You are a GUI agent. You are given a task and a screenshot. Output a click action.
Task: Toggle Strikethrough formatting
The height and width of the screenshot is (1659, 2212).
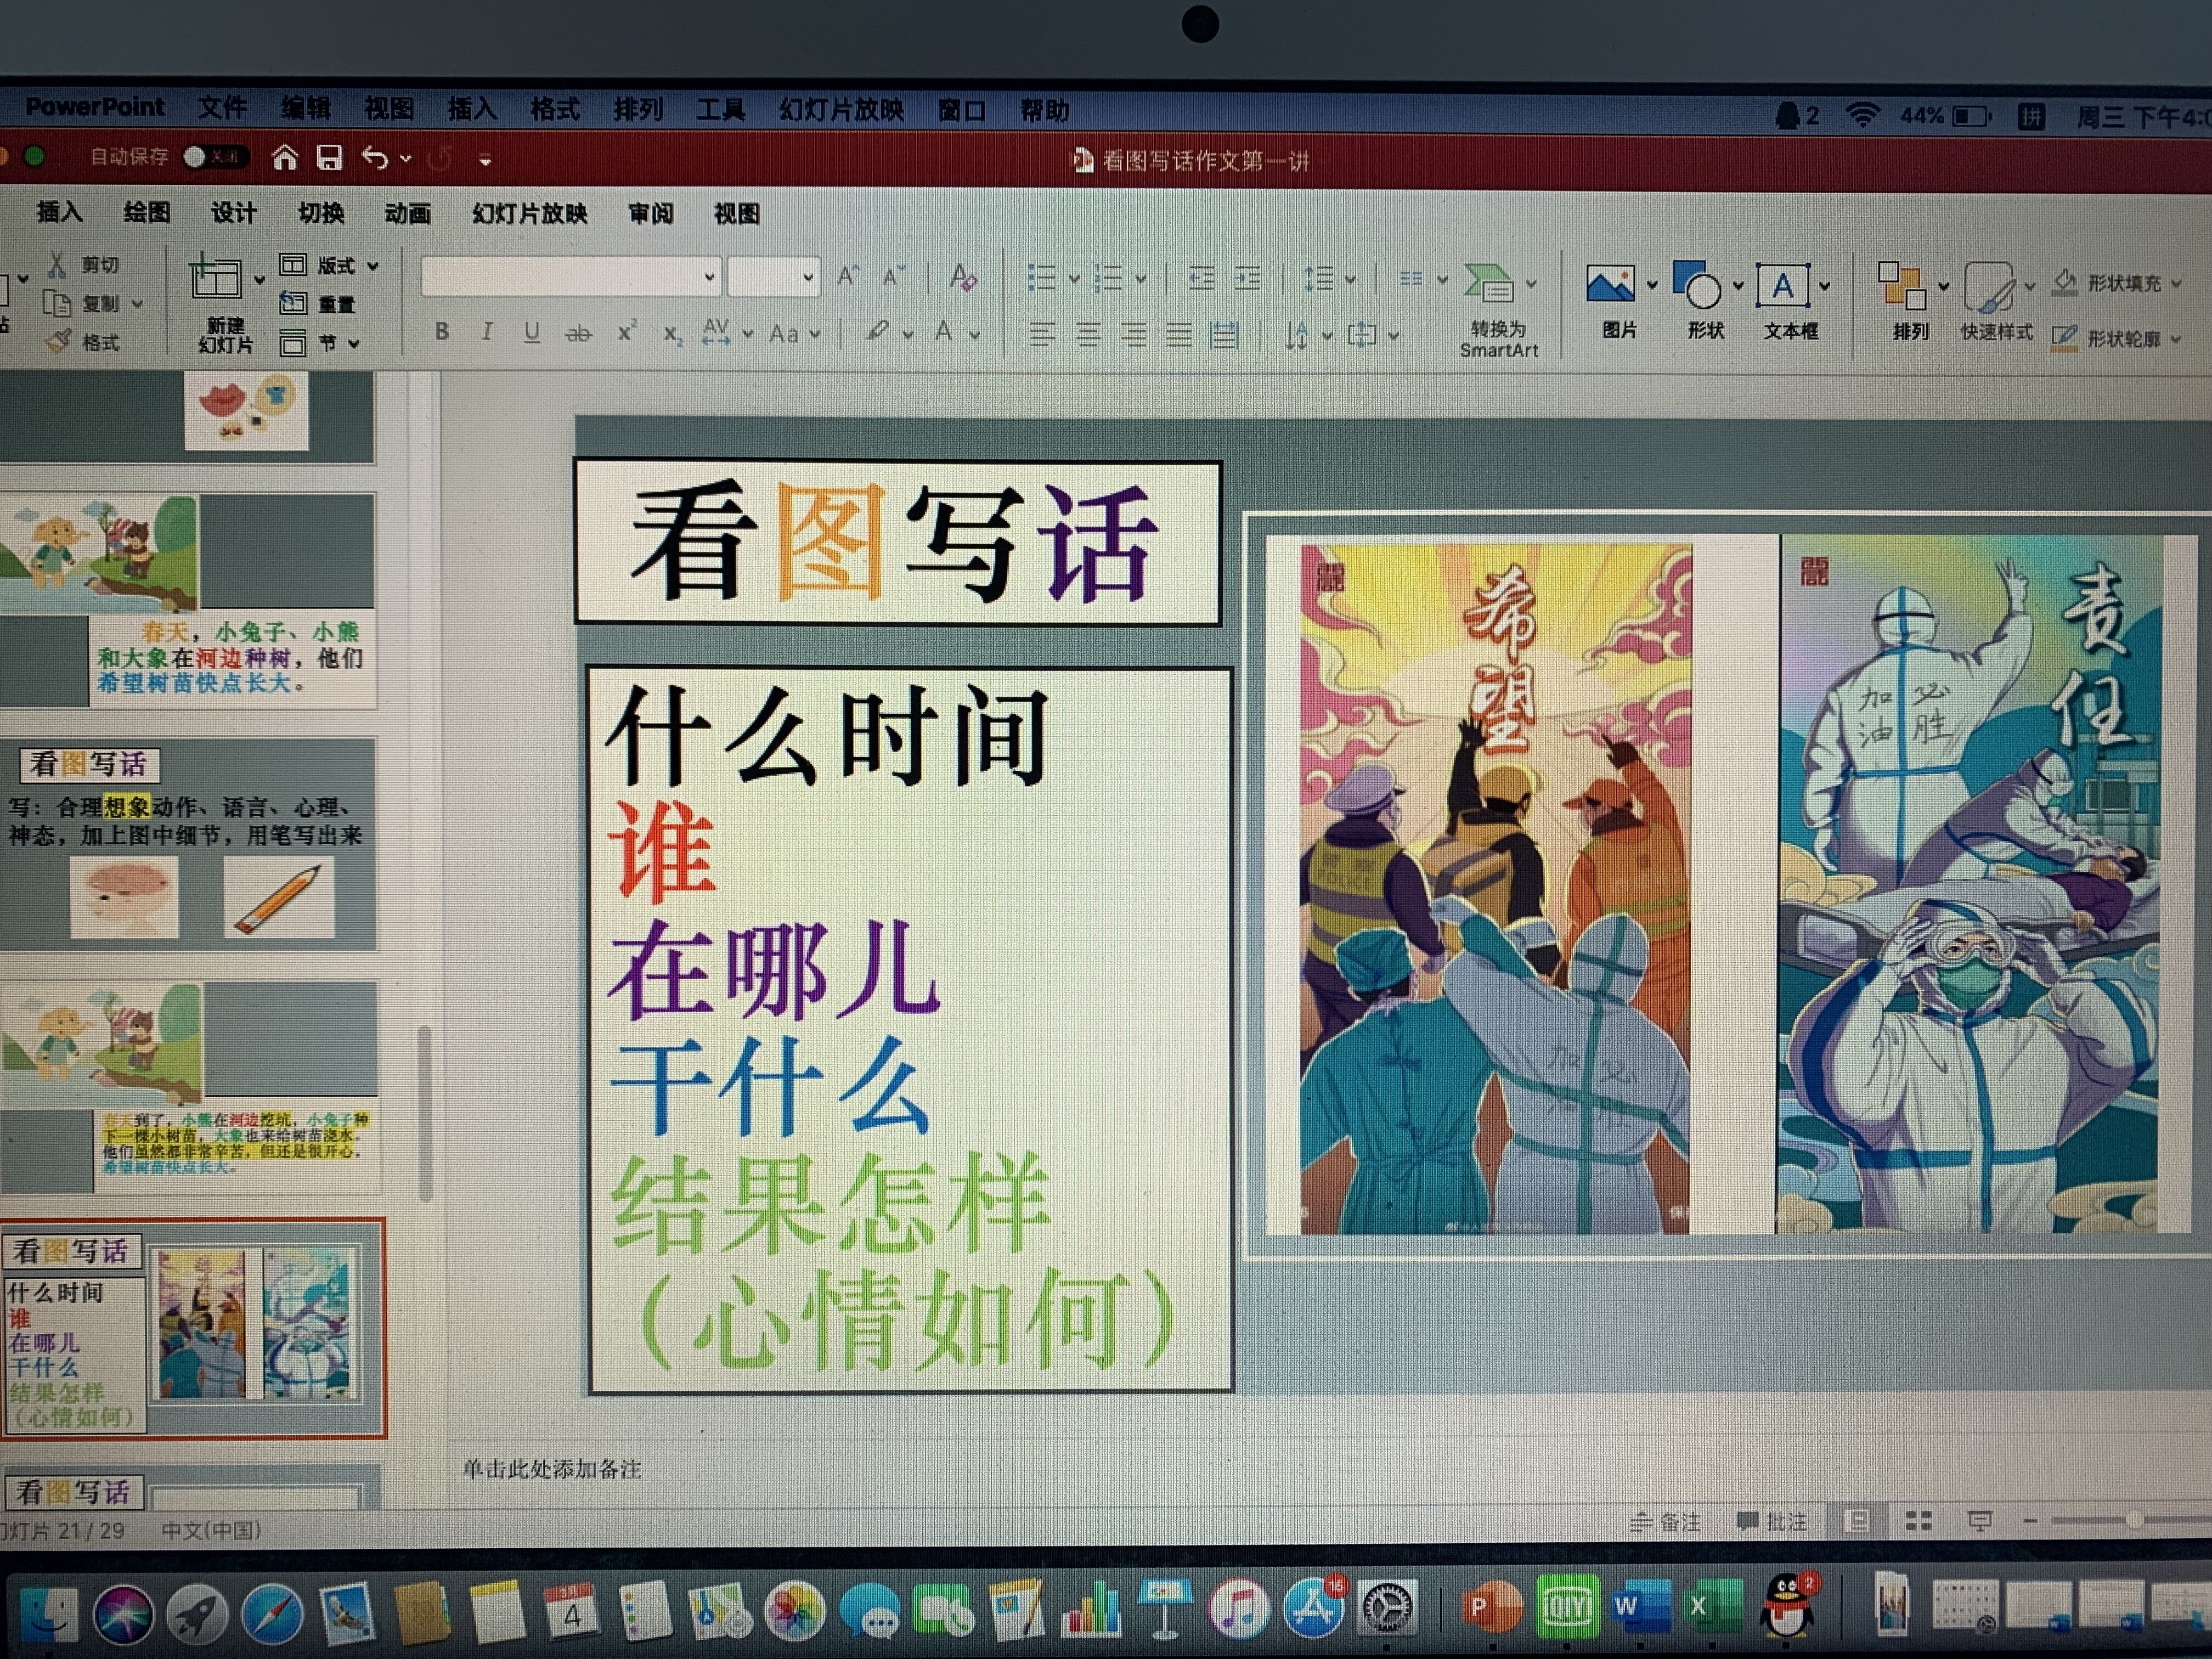coord(578,333)
